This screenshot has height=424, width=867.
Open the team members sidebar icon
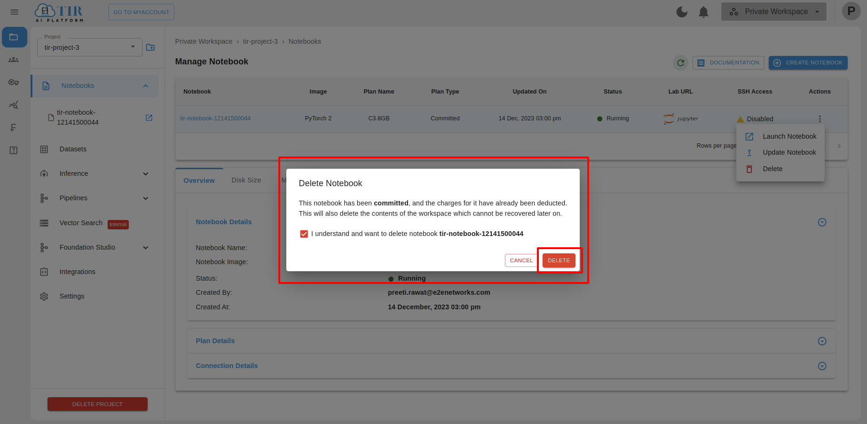(14, 60)
